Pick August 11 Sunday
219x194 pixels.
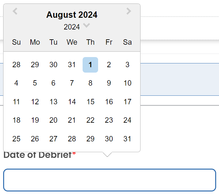[16, 102]
